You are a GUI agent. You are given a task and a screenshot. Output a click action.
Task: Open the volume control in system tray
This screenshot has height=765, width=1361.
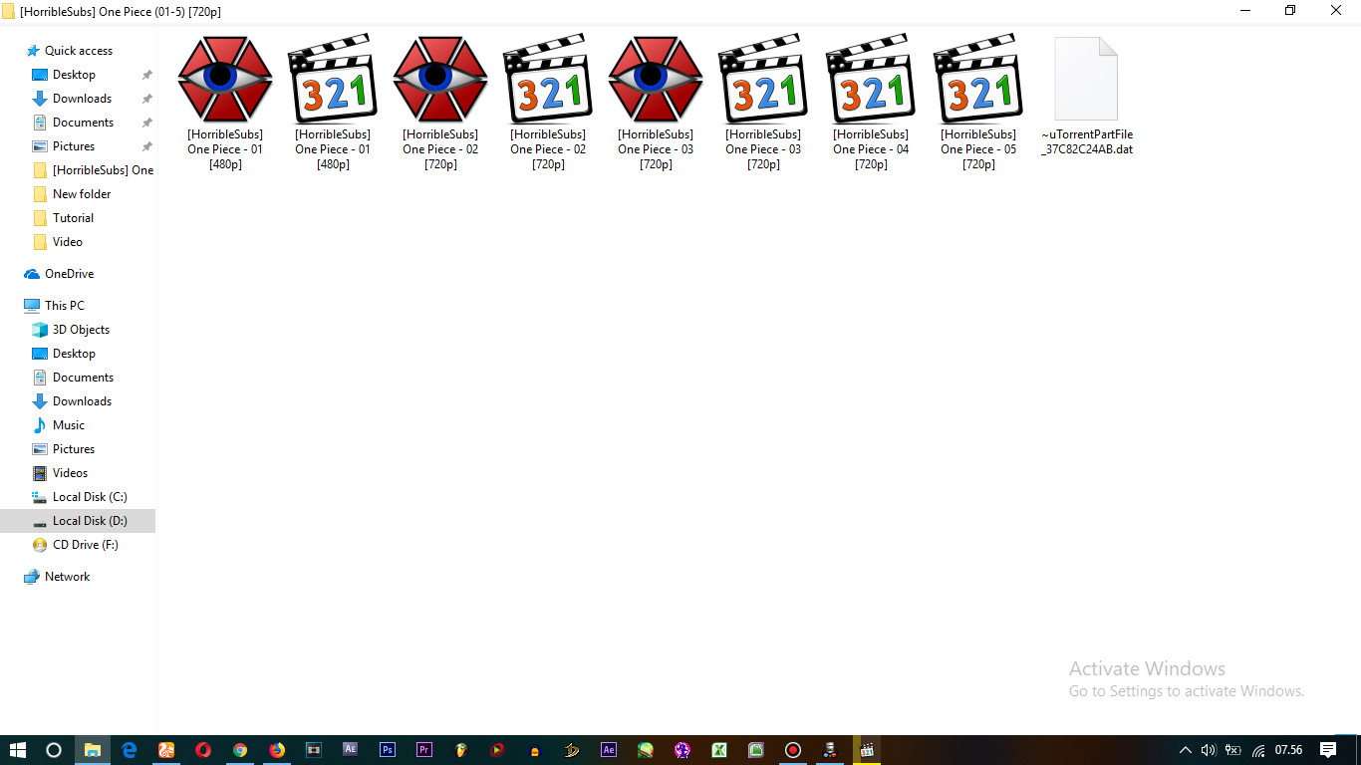pos(1209,750)
